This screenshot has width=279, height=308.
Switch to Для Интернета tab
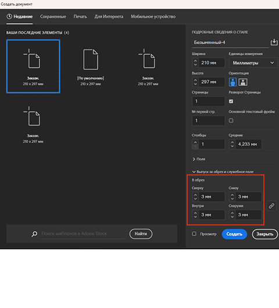coord(109,16)
